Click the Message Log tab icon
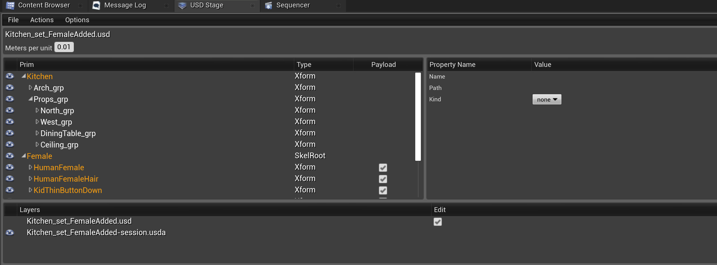Viewport: 717px width, 265px height. pos(96,5)
